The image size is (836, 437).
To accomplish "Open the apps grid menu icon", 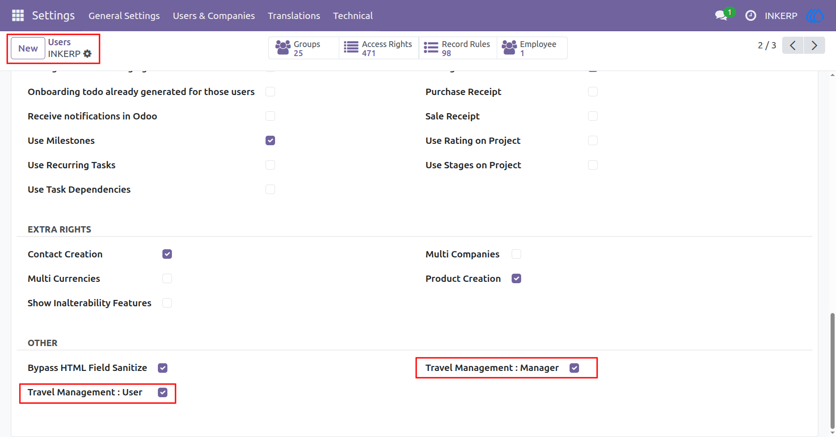I will point(18,15).
